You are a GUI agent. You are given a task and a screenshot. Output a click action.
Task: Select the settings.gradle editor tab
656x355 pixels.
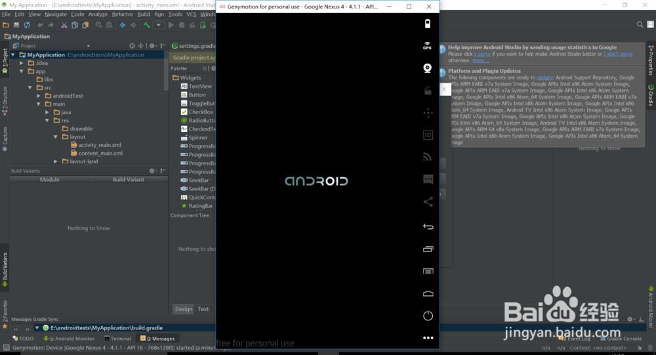click(194, 46)
